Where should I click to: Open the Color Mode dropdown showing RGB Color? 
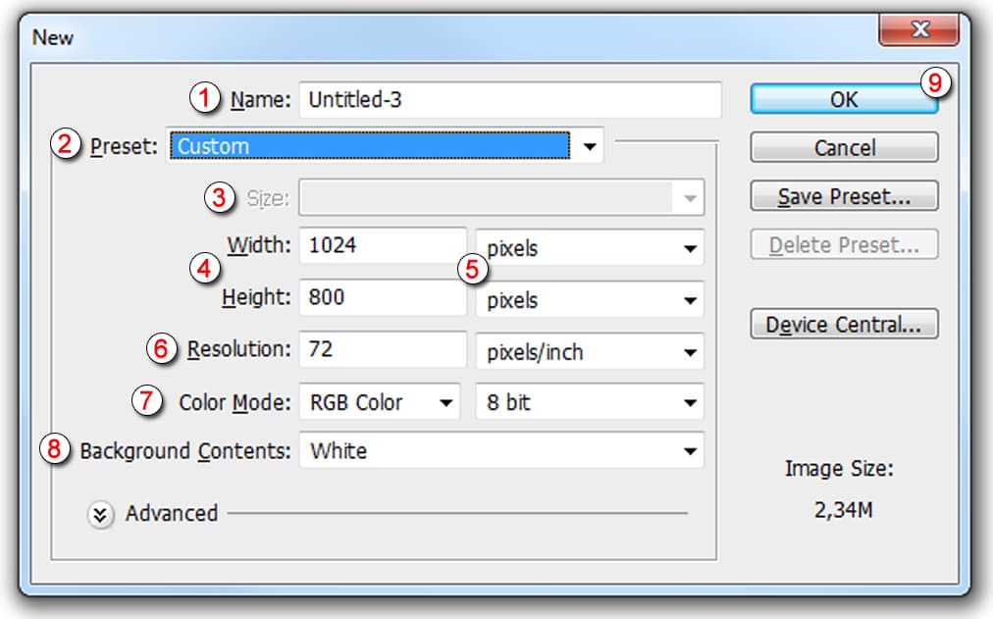(x=379, y=402)
